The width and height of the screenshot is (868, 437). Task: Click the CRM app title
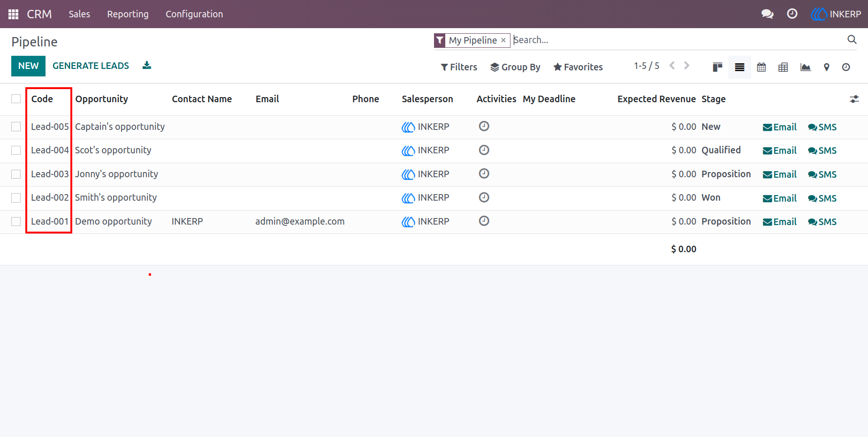[39, 14]
